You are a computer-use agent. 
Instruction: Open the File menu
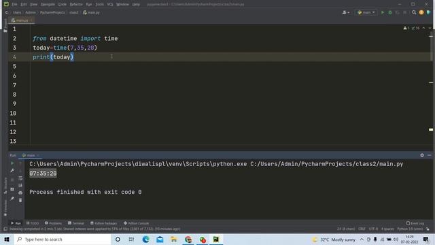[14, 4]
